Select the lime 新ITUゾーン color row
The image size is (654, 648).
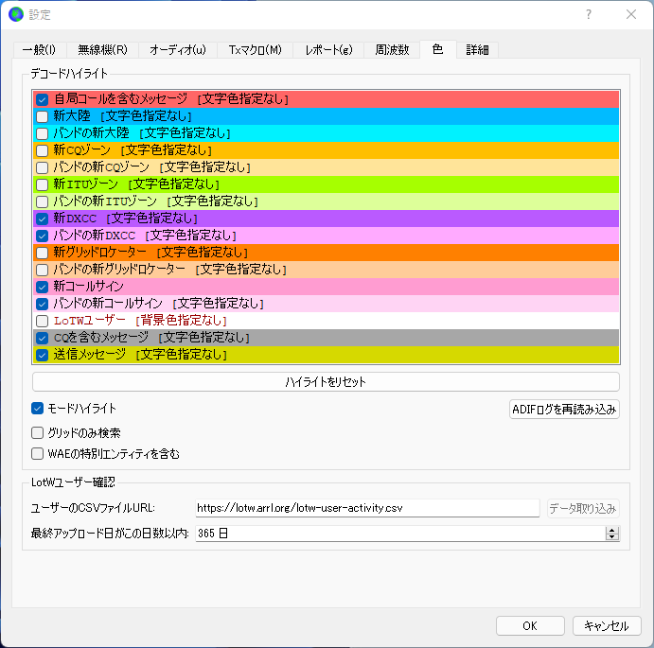[x=327, y=184]
